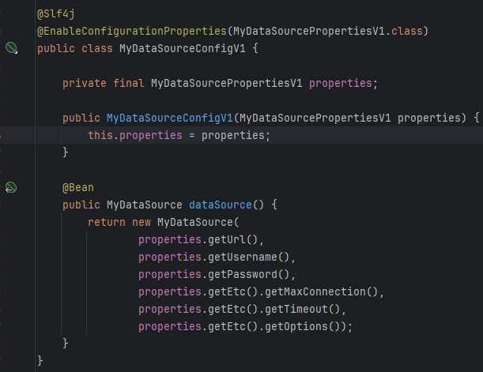
Task: Click the final closing brace of the class
Action: pos(40,360)
